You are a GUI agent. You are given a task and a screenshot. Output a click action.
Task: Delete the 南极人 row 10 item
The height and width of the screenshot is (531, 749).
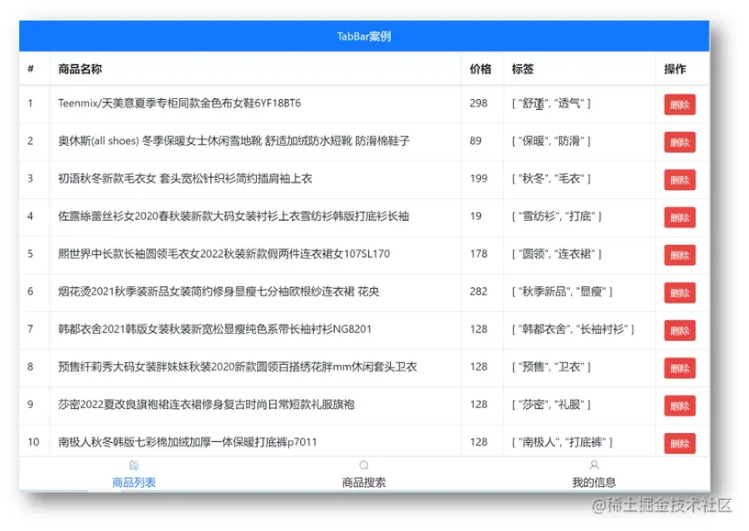click(679, 444)
